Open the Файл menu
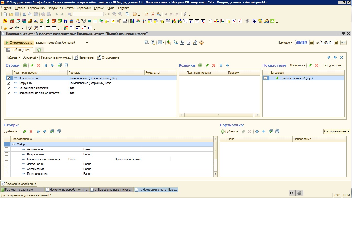 tap(8, 8)
